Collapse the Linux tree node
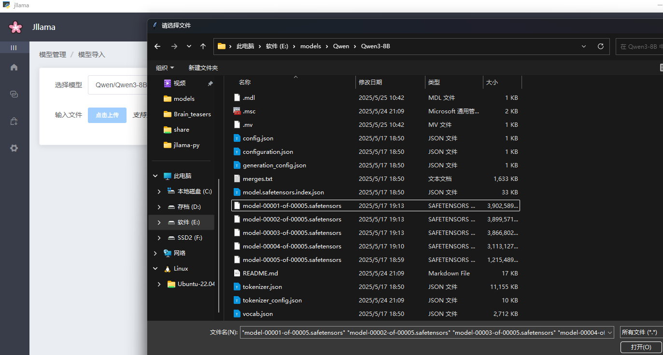 click(x=155, y=269)
